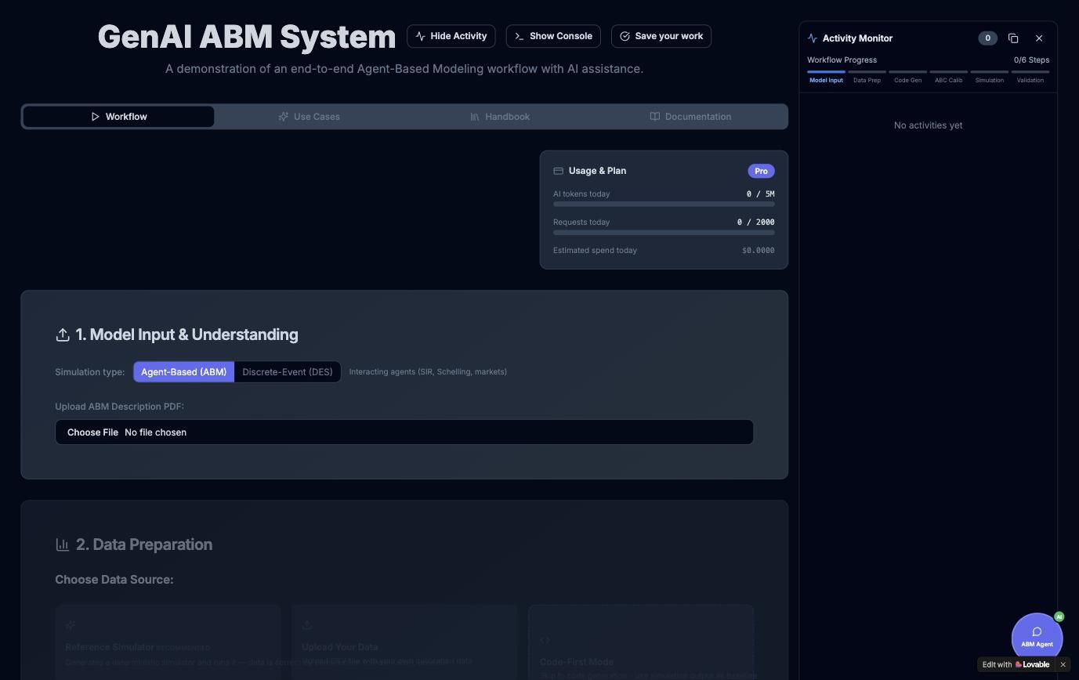Click "Interacting agents (SIR, Schelling, markets)" hint
Screen dimensions: 1079x680
[x=428, y=372]
